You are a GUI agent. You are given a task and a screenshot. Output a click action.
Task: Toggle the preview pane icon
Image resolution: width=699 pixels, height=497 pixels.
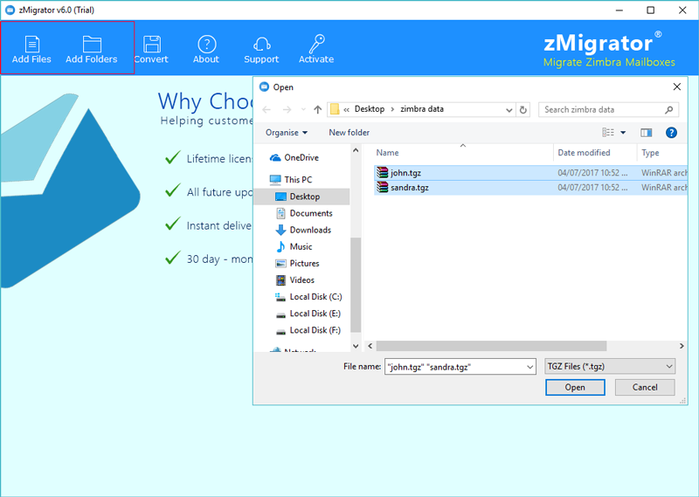(647, 133)
